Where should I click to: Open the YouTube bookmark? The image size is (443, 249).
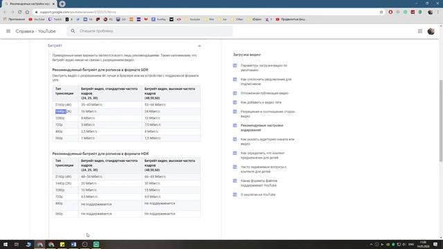37,19
